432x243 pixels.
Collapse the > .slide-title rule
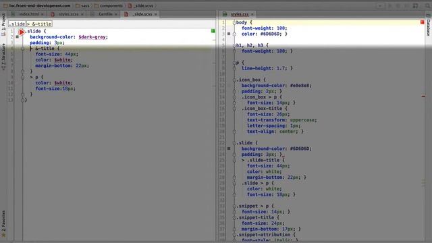coord(234,161)
